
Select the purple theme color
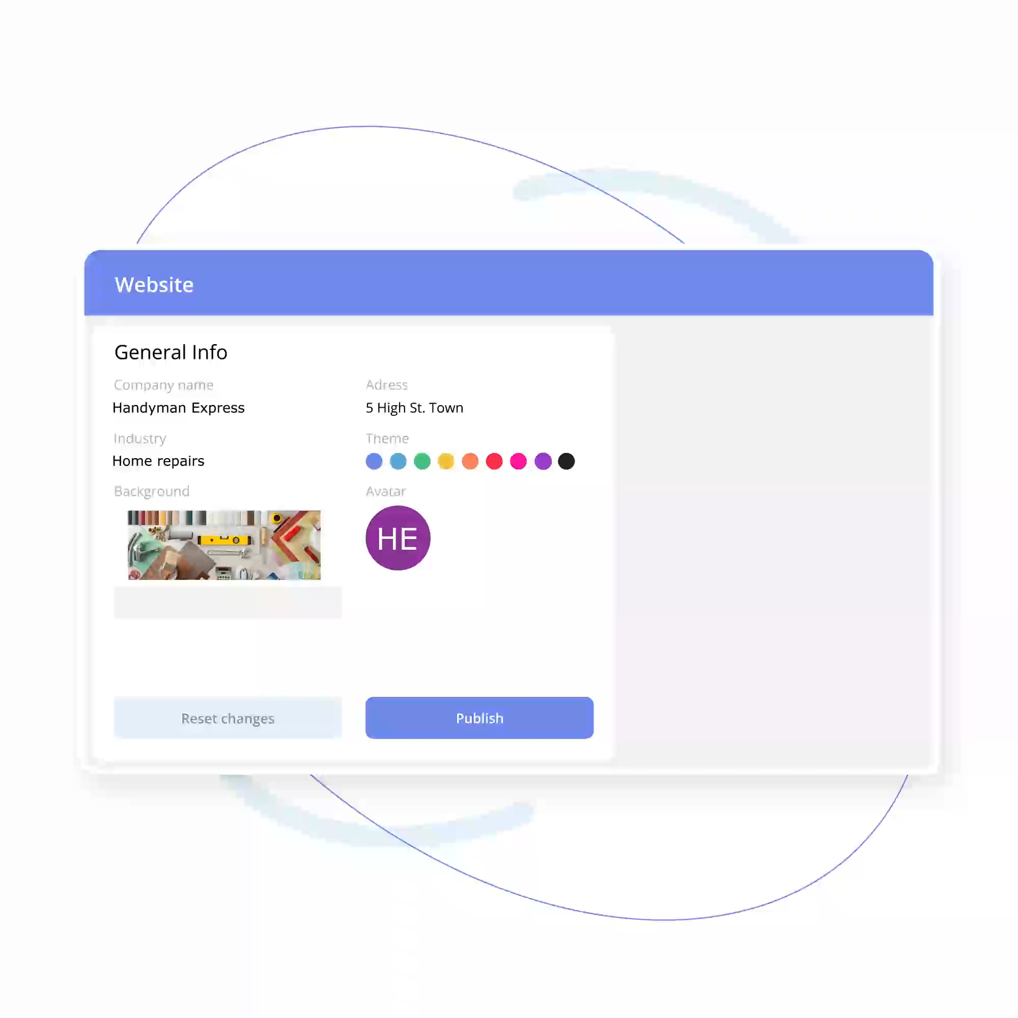(543, 461)
